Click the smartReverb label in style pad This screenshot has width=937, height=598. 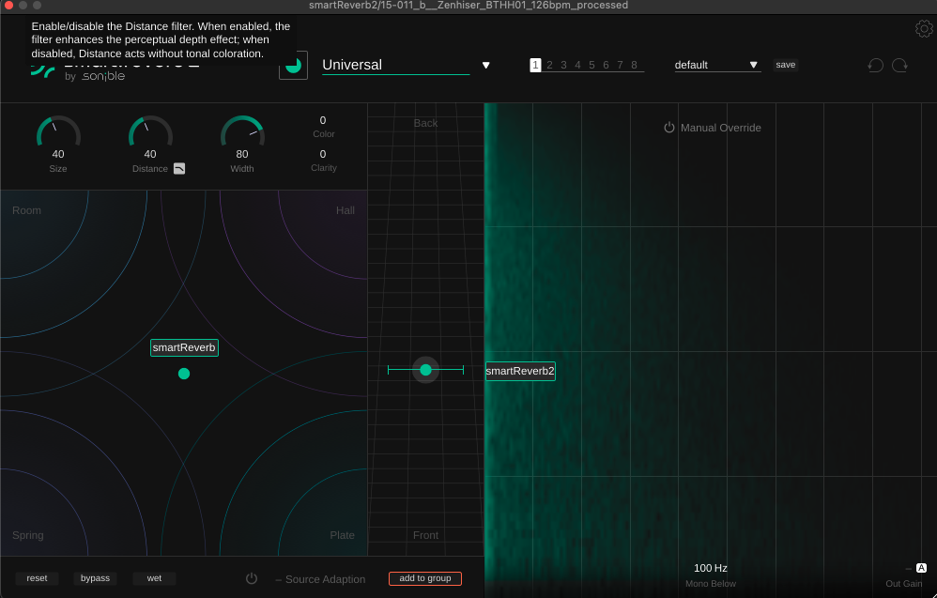click(x=184, y=347)
